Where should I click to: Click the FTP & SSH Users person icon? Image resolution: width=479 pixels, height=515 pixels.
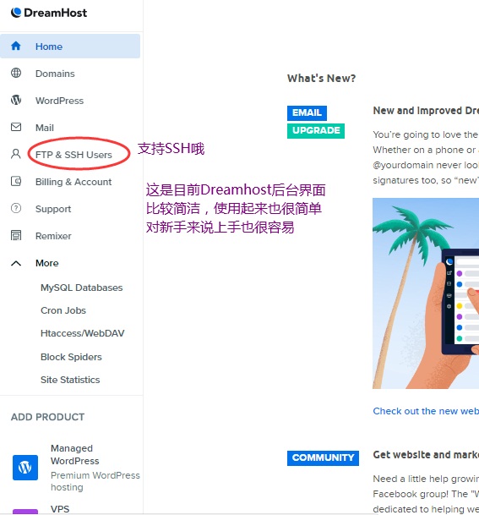[16, 154]
